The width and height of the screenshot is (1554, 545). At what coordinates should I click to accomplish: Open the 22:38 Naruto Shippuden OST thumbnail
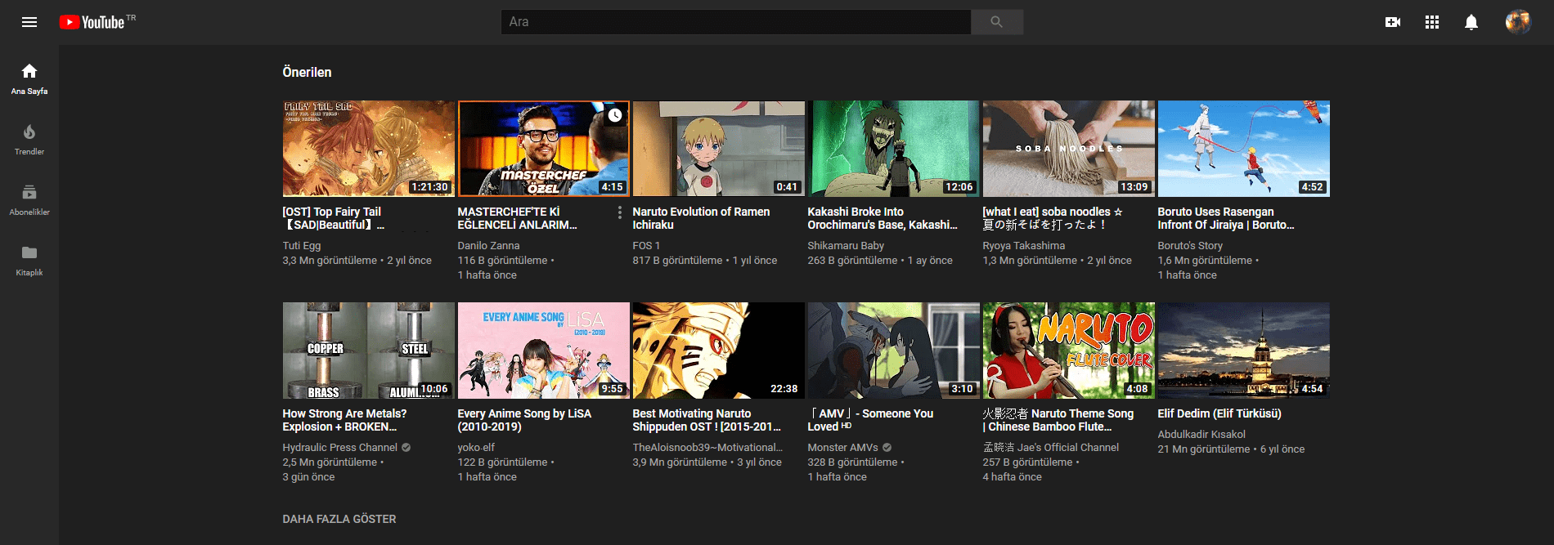[x=718, y=351]
